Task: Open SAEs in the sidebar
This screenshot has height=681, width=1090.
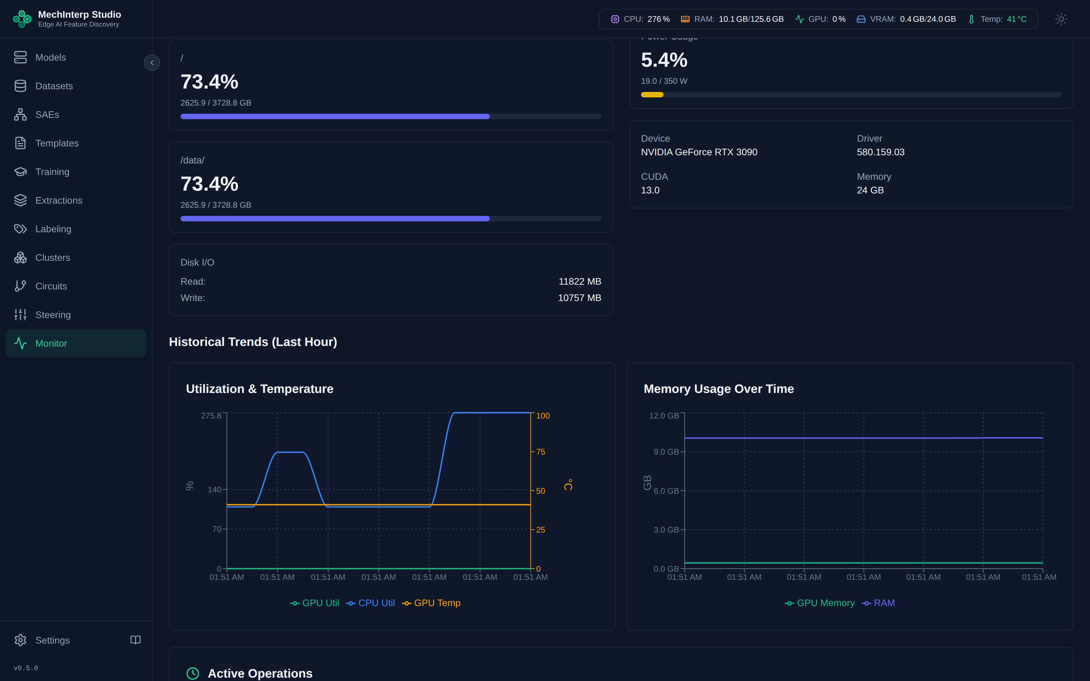Action: point(76,114)
